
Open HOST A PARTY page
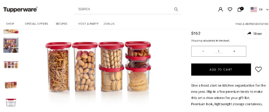88,24
